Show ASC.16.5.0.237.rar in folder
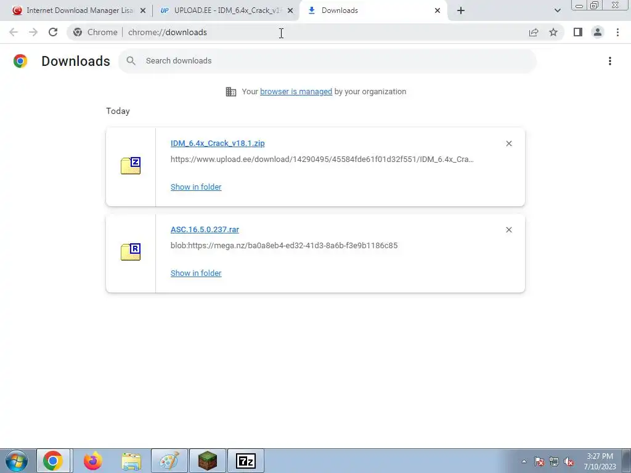631x473 pixels. [196, 273]
